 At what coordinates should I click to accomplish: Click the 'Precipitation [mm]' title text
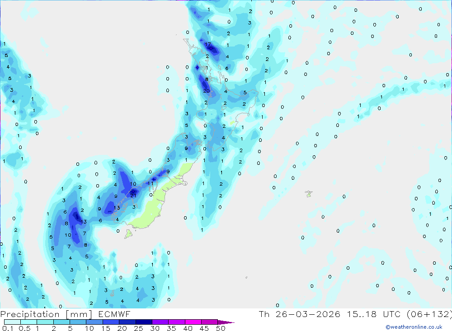coord(46,314)
